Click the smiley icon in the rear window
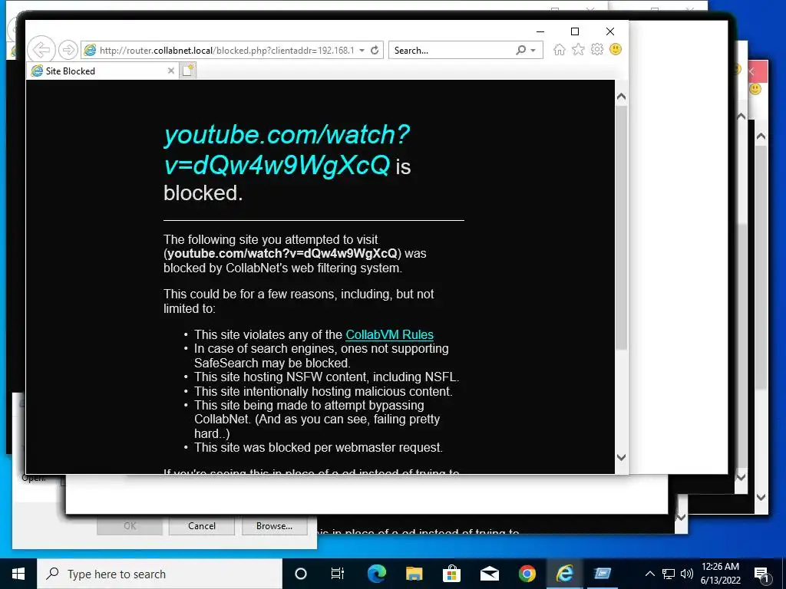The height and width of the screenshot is (589, 786). pyautogui.click(x=755, y=89)
